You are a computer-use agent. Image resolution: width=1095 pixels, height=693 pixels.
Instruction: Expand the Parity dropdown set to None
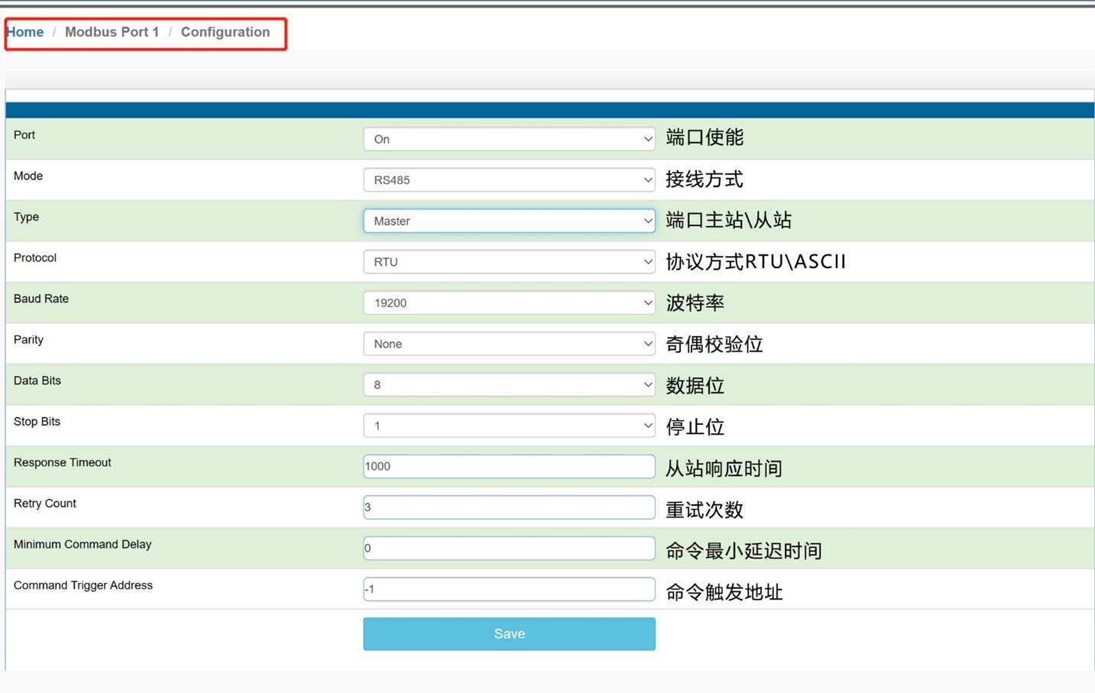coord(509,344)
